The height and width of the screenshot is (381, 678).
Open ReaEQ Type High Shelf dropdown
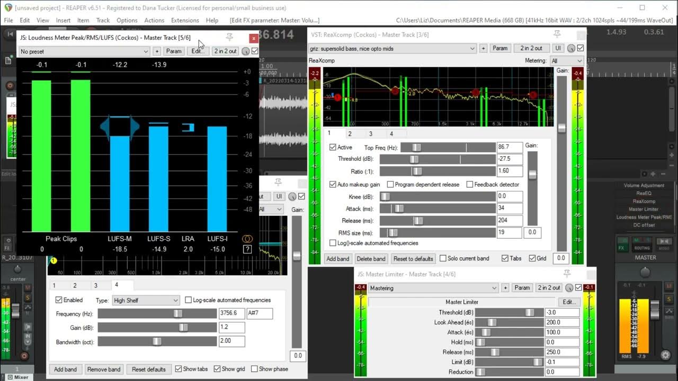point(146,300)
